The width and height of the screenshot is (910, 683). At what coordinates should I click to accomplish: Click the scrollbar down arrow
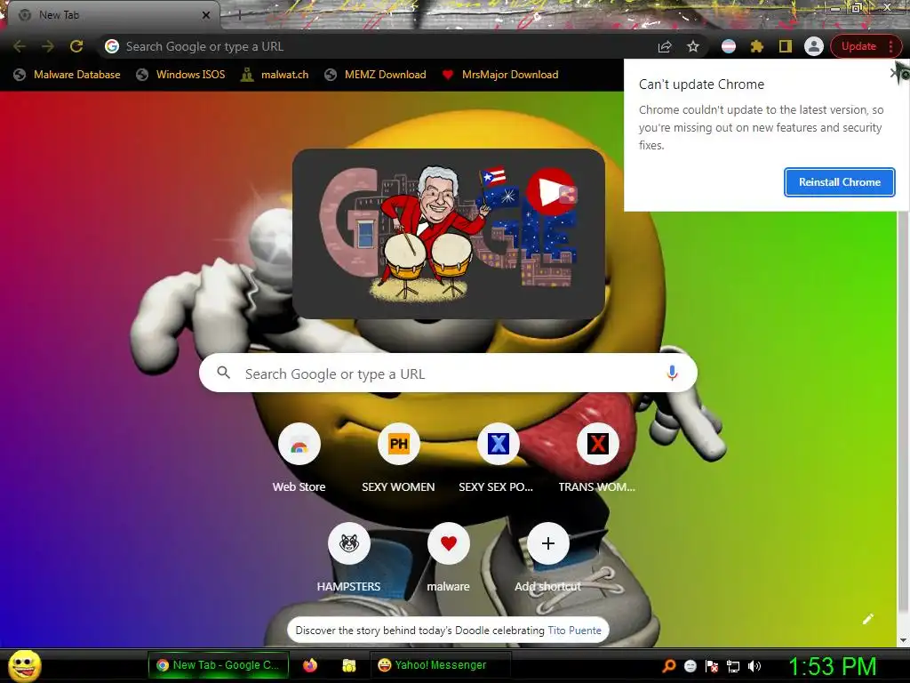903,641
